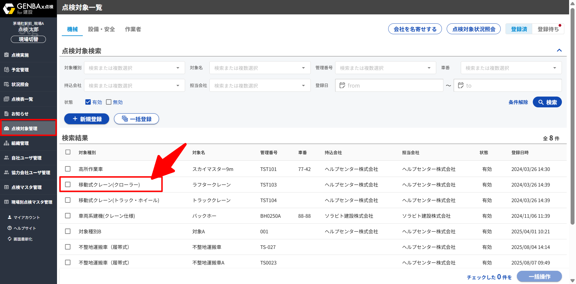Click the ヘルプサイト question mark icon
Viewport: 576px width, 284px height.
point(10,228)
